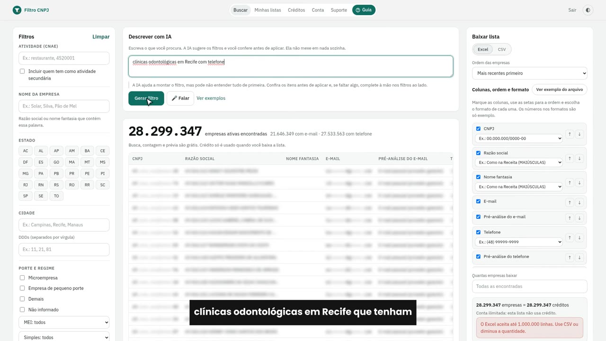The width and height of the screenshot is (606, 341).
Task: Select the TO state chip
Action: point(56,196)
